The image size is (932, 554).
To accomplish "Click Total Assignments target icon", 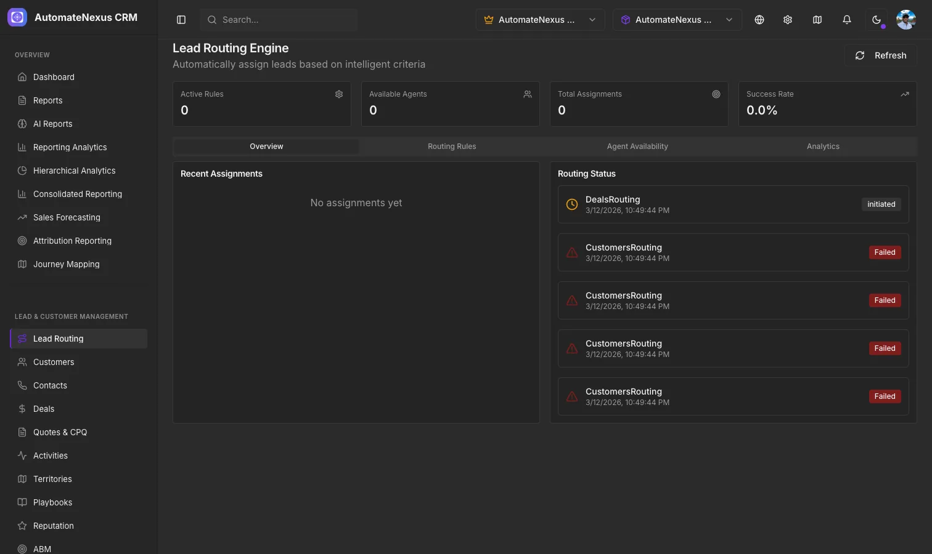I will (716, 94).
